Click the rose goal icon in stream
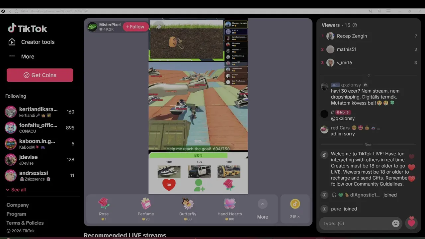 click(229, 185)
